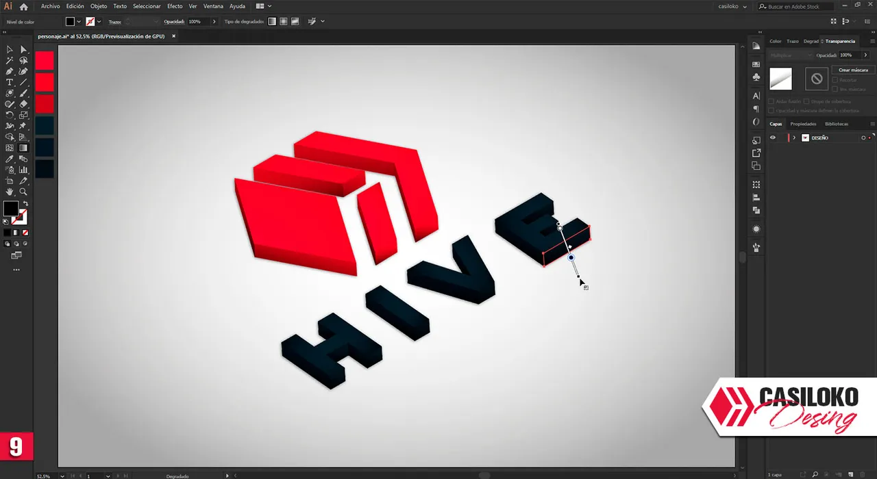Choose linear gradient type
This screenshot has height=479, width=877.
(272, 21)
